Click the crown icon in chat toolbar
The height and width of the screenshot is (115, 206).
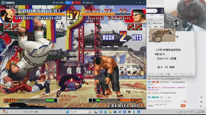(x=154, y=101)
